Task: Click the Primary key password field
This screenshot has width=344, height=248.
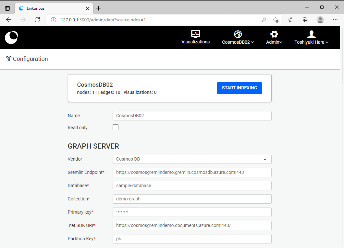Action: click(192, 212)
